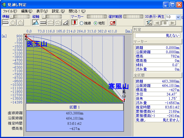Open the 1.0 playback speed dropdown
184x138 pixels.
[x=178, y=17]
